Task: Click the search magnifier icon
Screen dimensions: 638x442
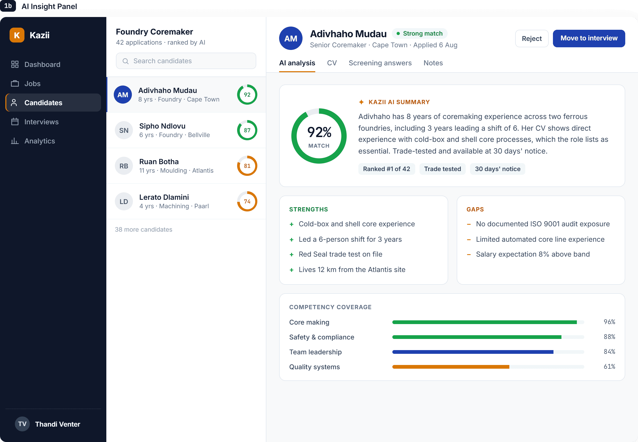Action: pos(125,61)
